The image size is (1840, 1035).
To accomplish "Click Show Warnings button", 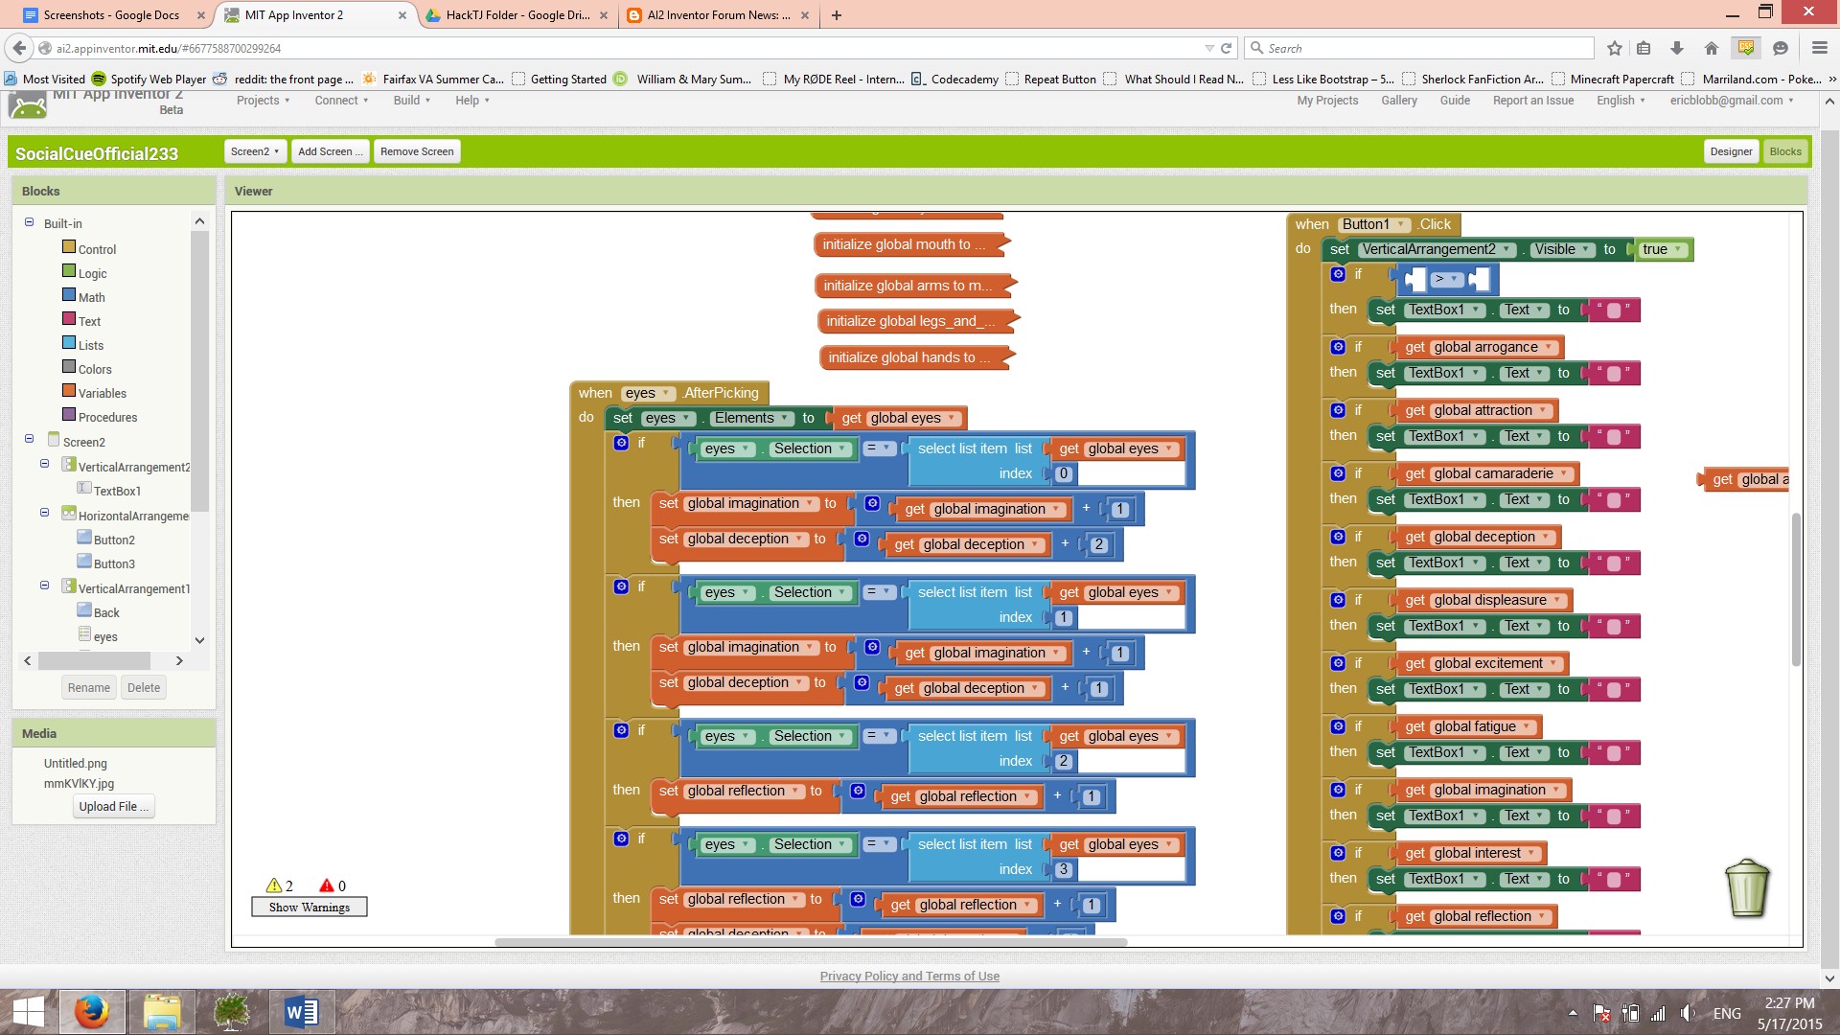I will tap(309, 907).
